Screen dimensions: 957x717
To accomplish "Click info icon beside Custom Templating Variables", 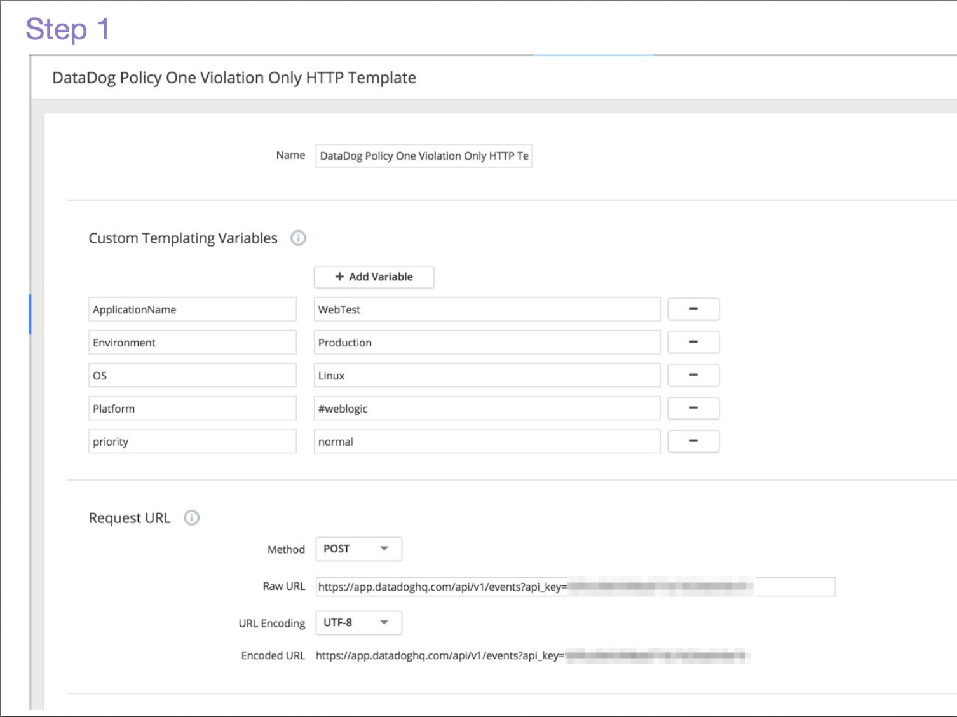I will (x=298, y=238).
